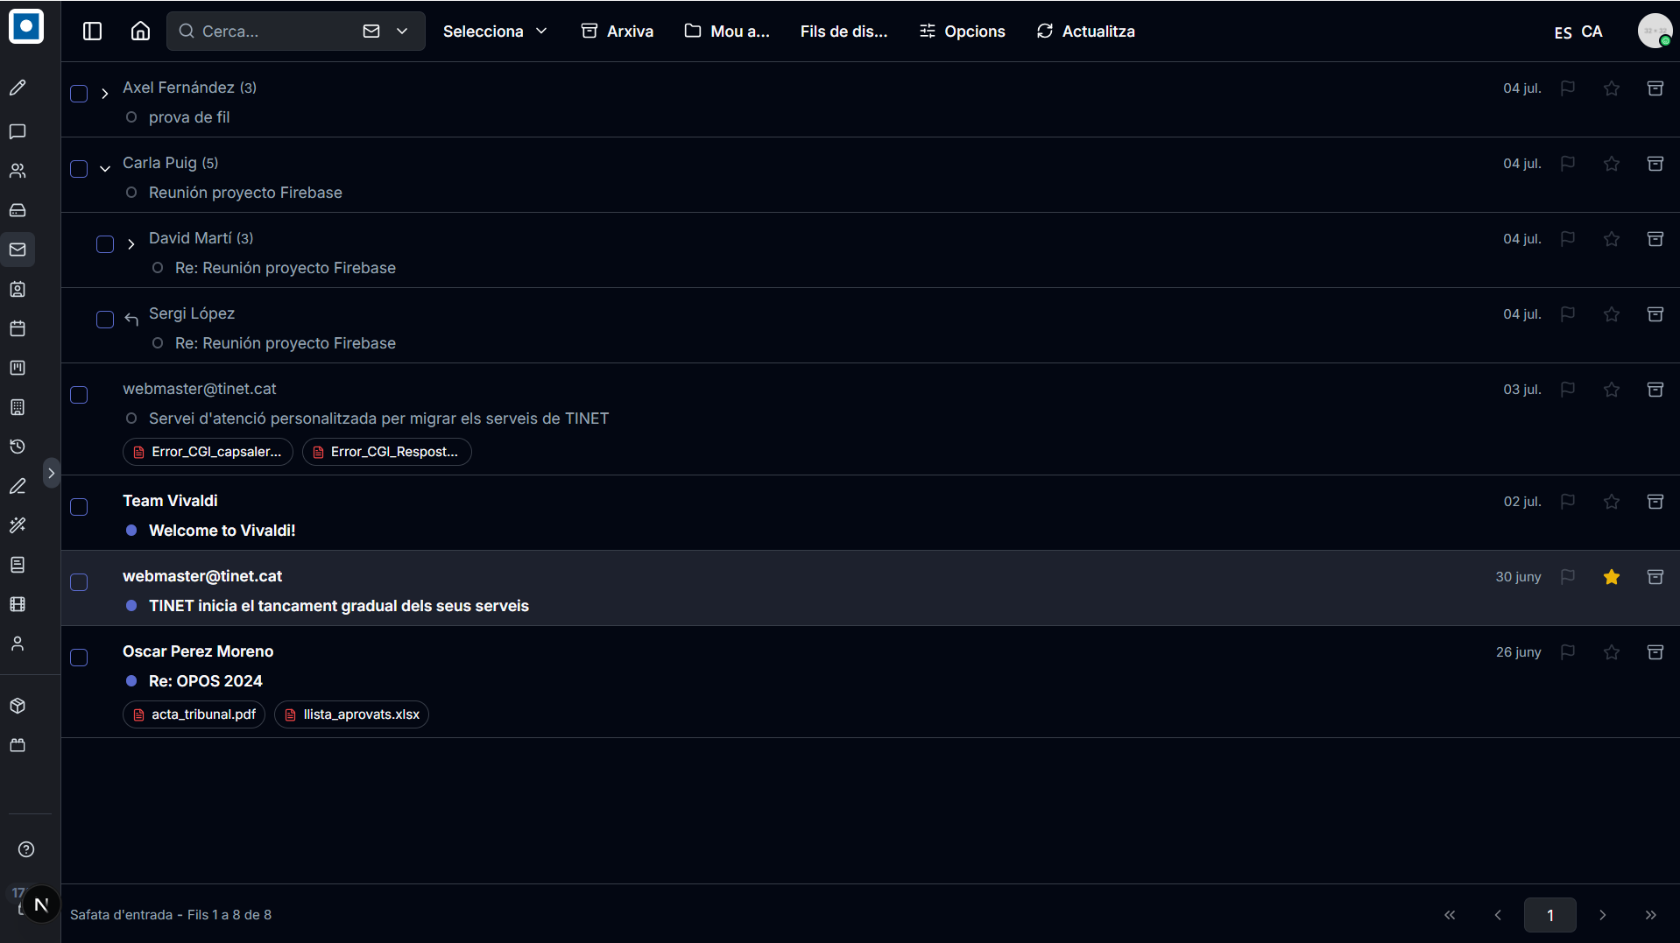Select page number 1 in pagination
This screenshot has height=943, width=1680.
tap(1550, 915)
